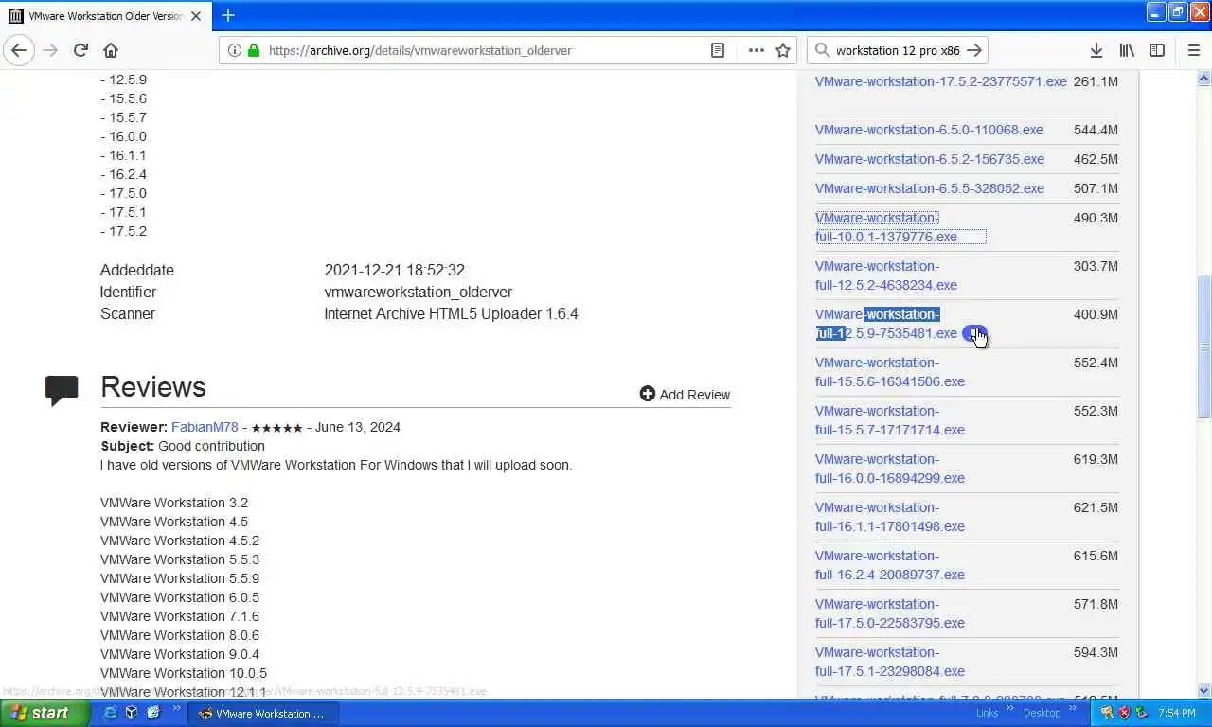The height and width of the screenshot is (727, 1212).
Task: Download VMware-workstation-6.5.5-328052.exe
Action: [x=930, y=188]
